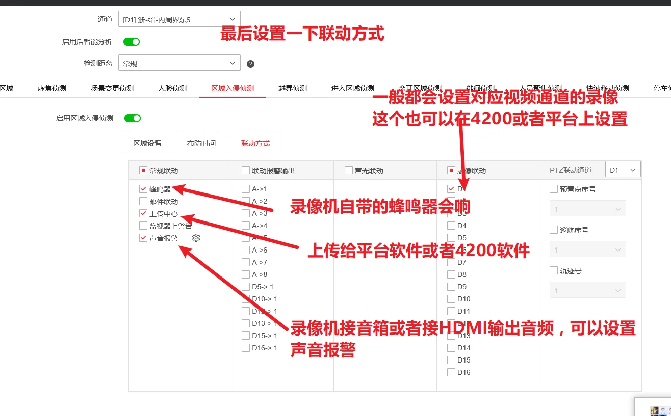Open the 布防时间 arming schedule tab
This screenshot has width=671, height=416.
pos(201,143)
